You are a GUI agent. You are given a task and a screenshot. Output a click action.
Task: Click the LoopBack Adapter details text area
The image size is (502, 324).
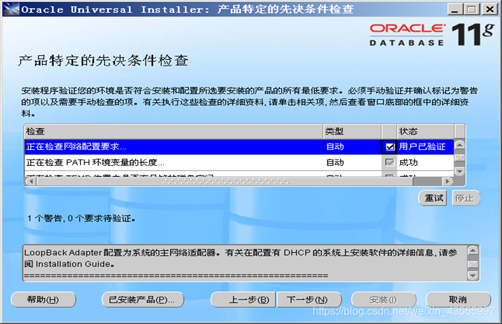pyautogui.click(x=245, y=263)
